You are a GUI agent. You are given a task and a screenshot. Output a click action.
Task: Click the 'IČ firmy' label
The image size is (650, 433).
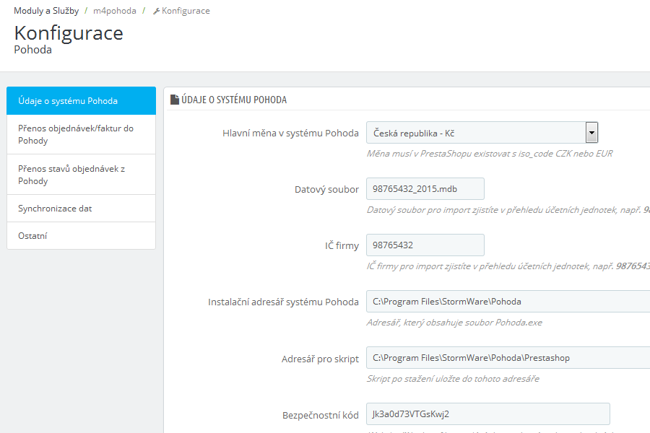click(342, 245)
